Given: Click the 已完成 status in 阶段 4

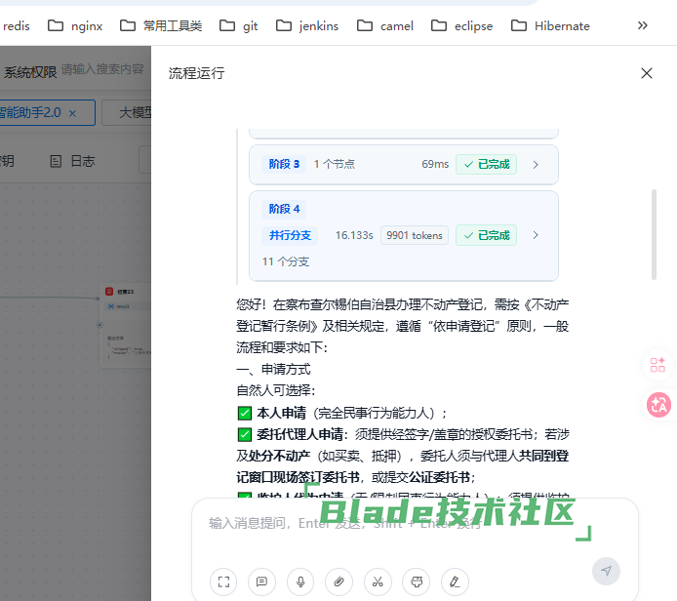Looking at the screenshot, I should click(x=486, y=235).
